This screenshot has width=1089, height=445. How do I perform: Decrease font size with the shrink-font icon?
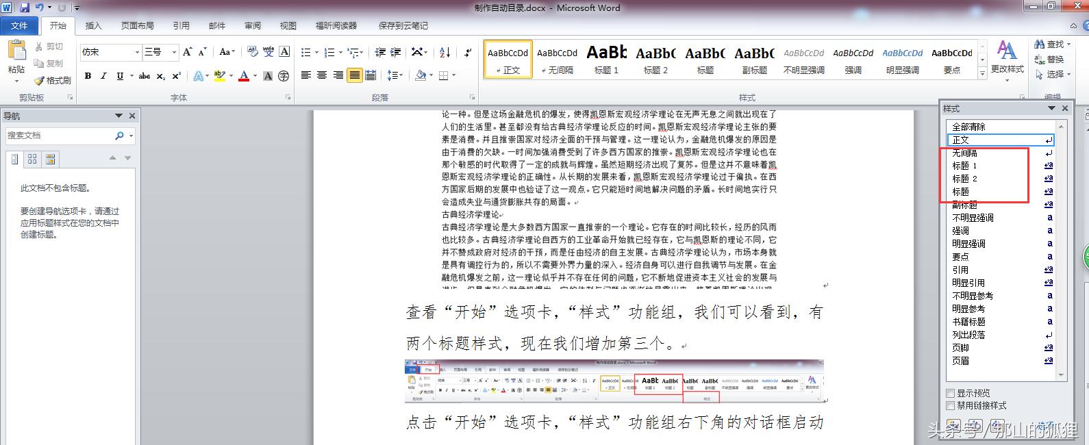click(203, 52)
